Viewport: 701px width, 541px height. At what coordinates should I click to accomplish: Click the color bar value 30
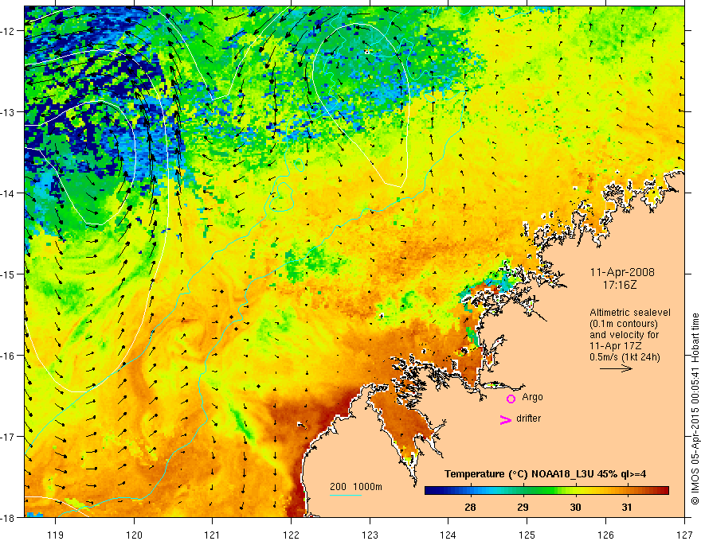pos(575,507)
